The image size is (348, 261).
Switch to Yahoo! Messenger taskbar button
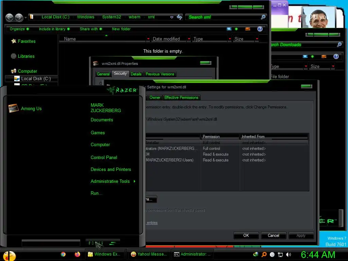(x=150, y=254)
